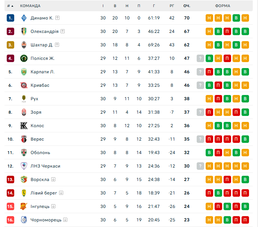
Task: Select the Полісся Ж. club emblem
Action: point(24,58)
